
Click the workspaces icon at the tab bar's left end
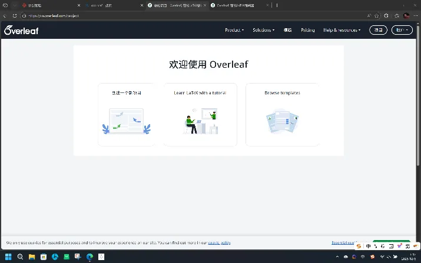(5, 5)
